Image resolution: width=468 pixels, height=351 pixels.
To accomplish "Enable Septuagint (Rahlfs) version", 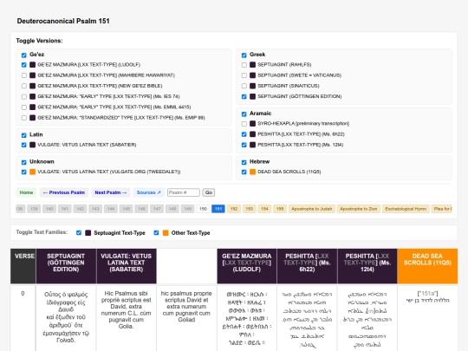I will click(x=244, y=65).
